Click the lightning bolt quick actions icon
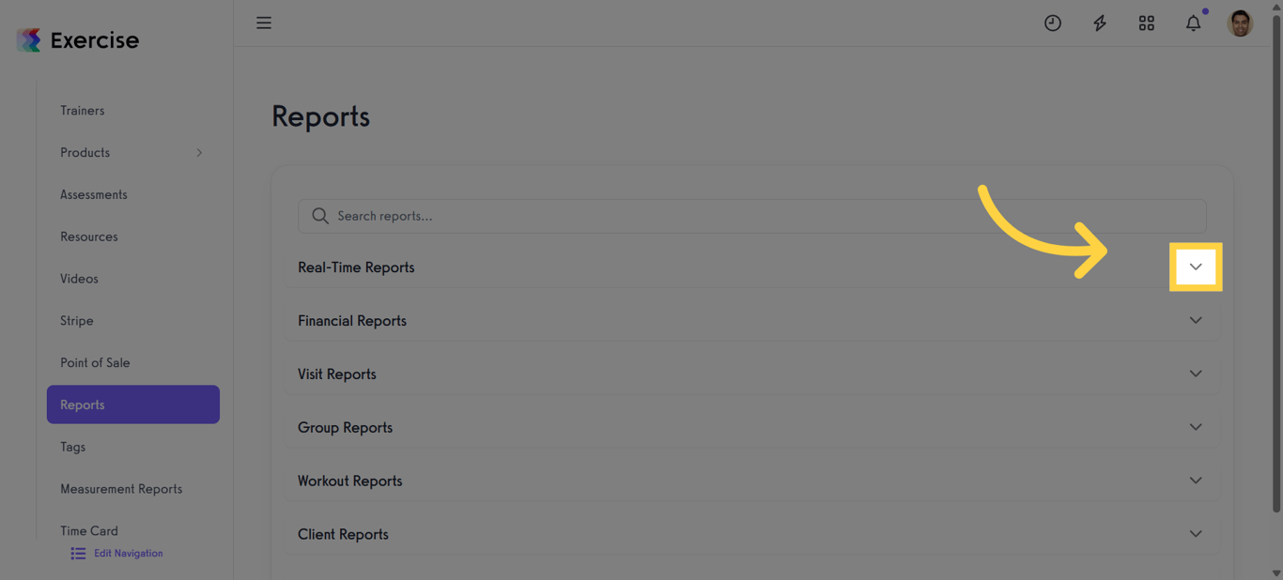The image size is (1283, 580). pyautogui.click(x=1100, y=23)
